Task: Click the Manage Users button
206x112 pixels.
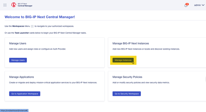Action: [x=18, y=60]
